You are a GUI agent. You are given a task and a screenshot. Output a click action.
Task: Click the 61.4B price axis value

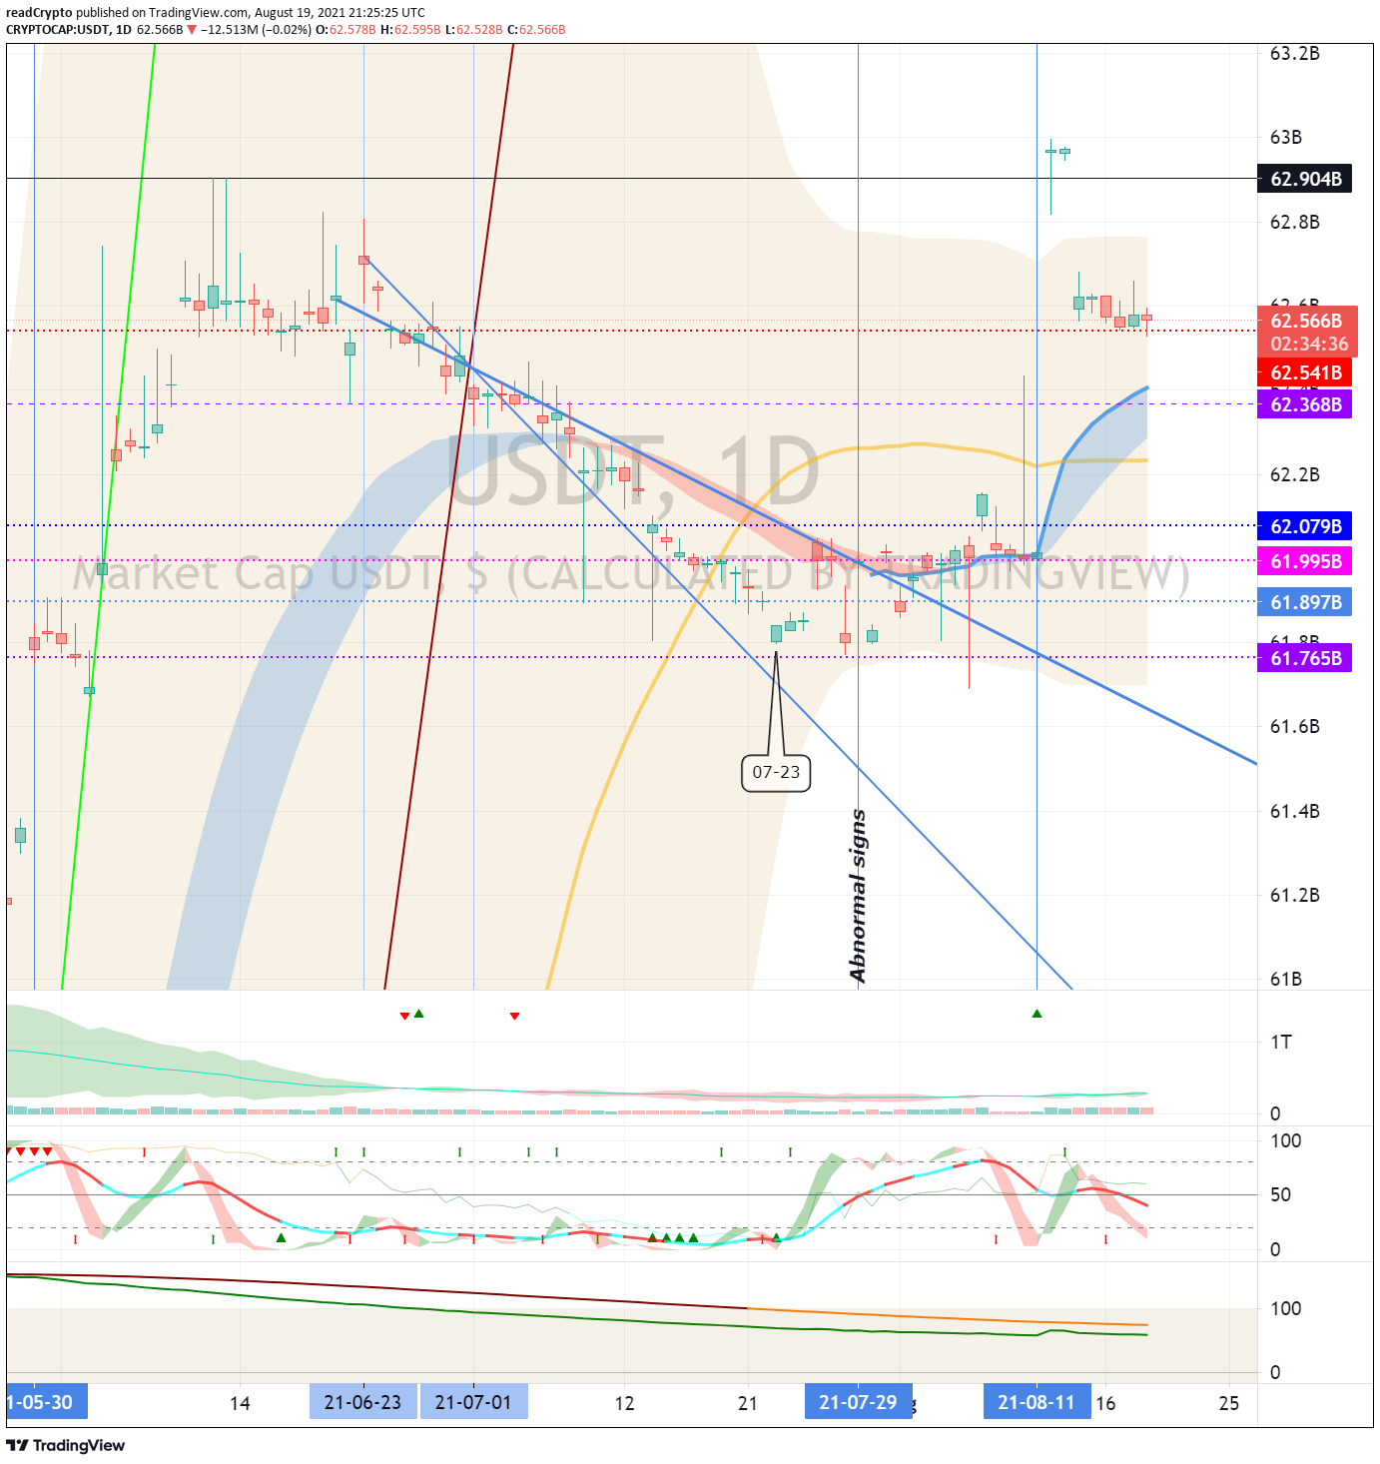pyautogui.click(x=1294, y=812)
